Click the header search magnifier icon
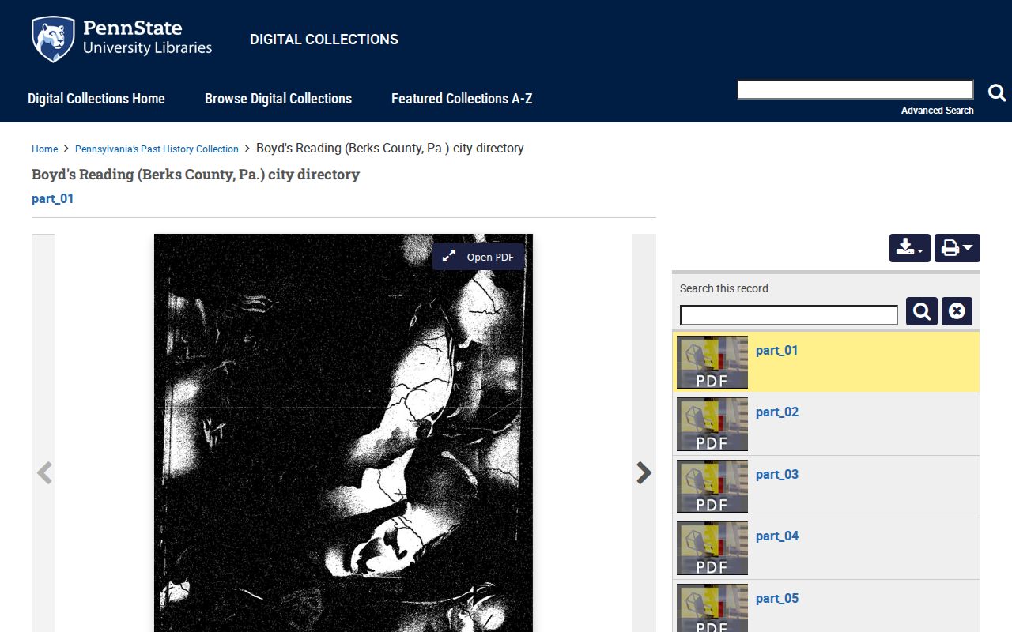Viewport: 1012px width, 632px height. [997, 93]
